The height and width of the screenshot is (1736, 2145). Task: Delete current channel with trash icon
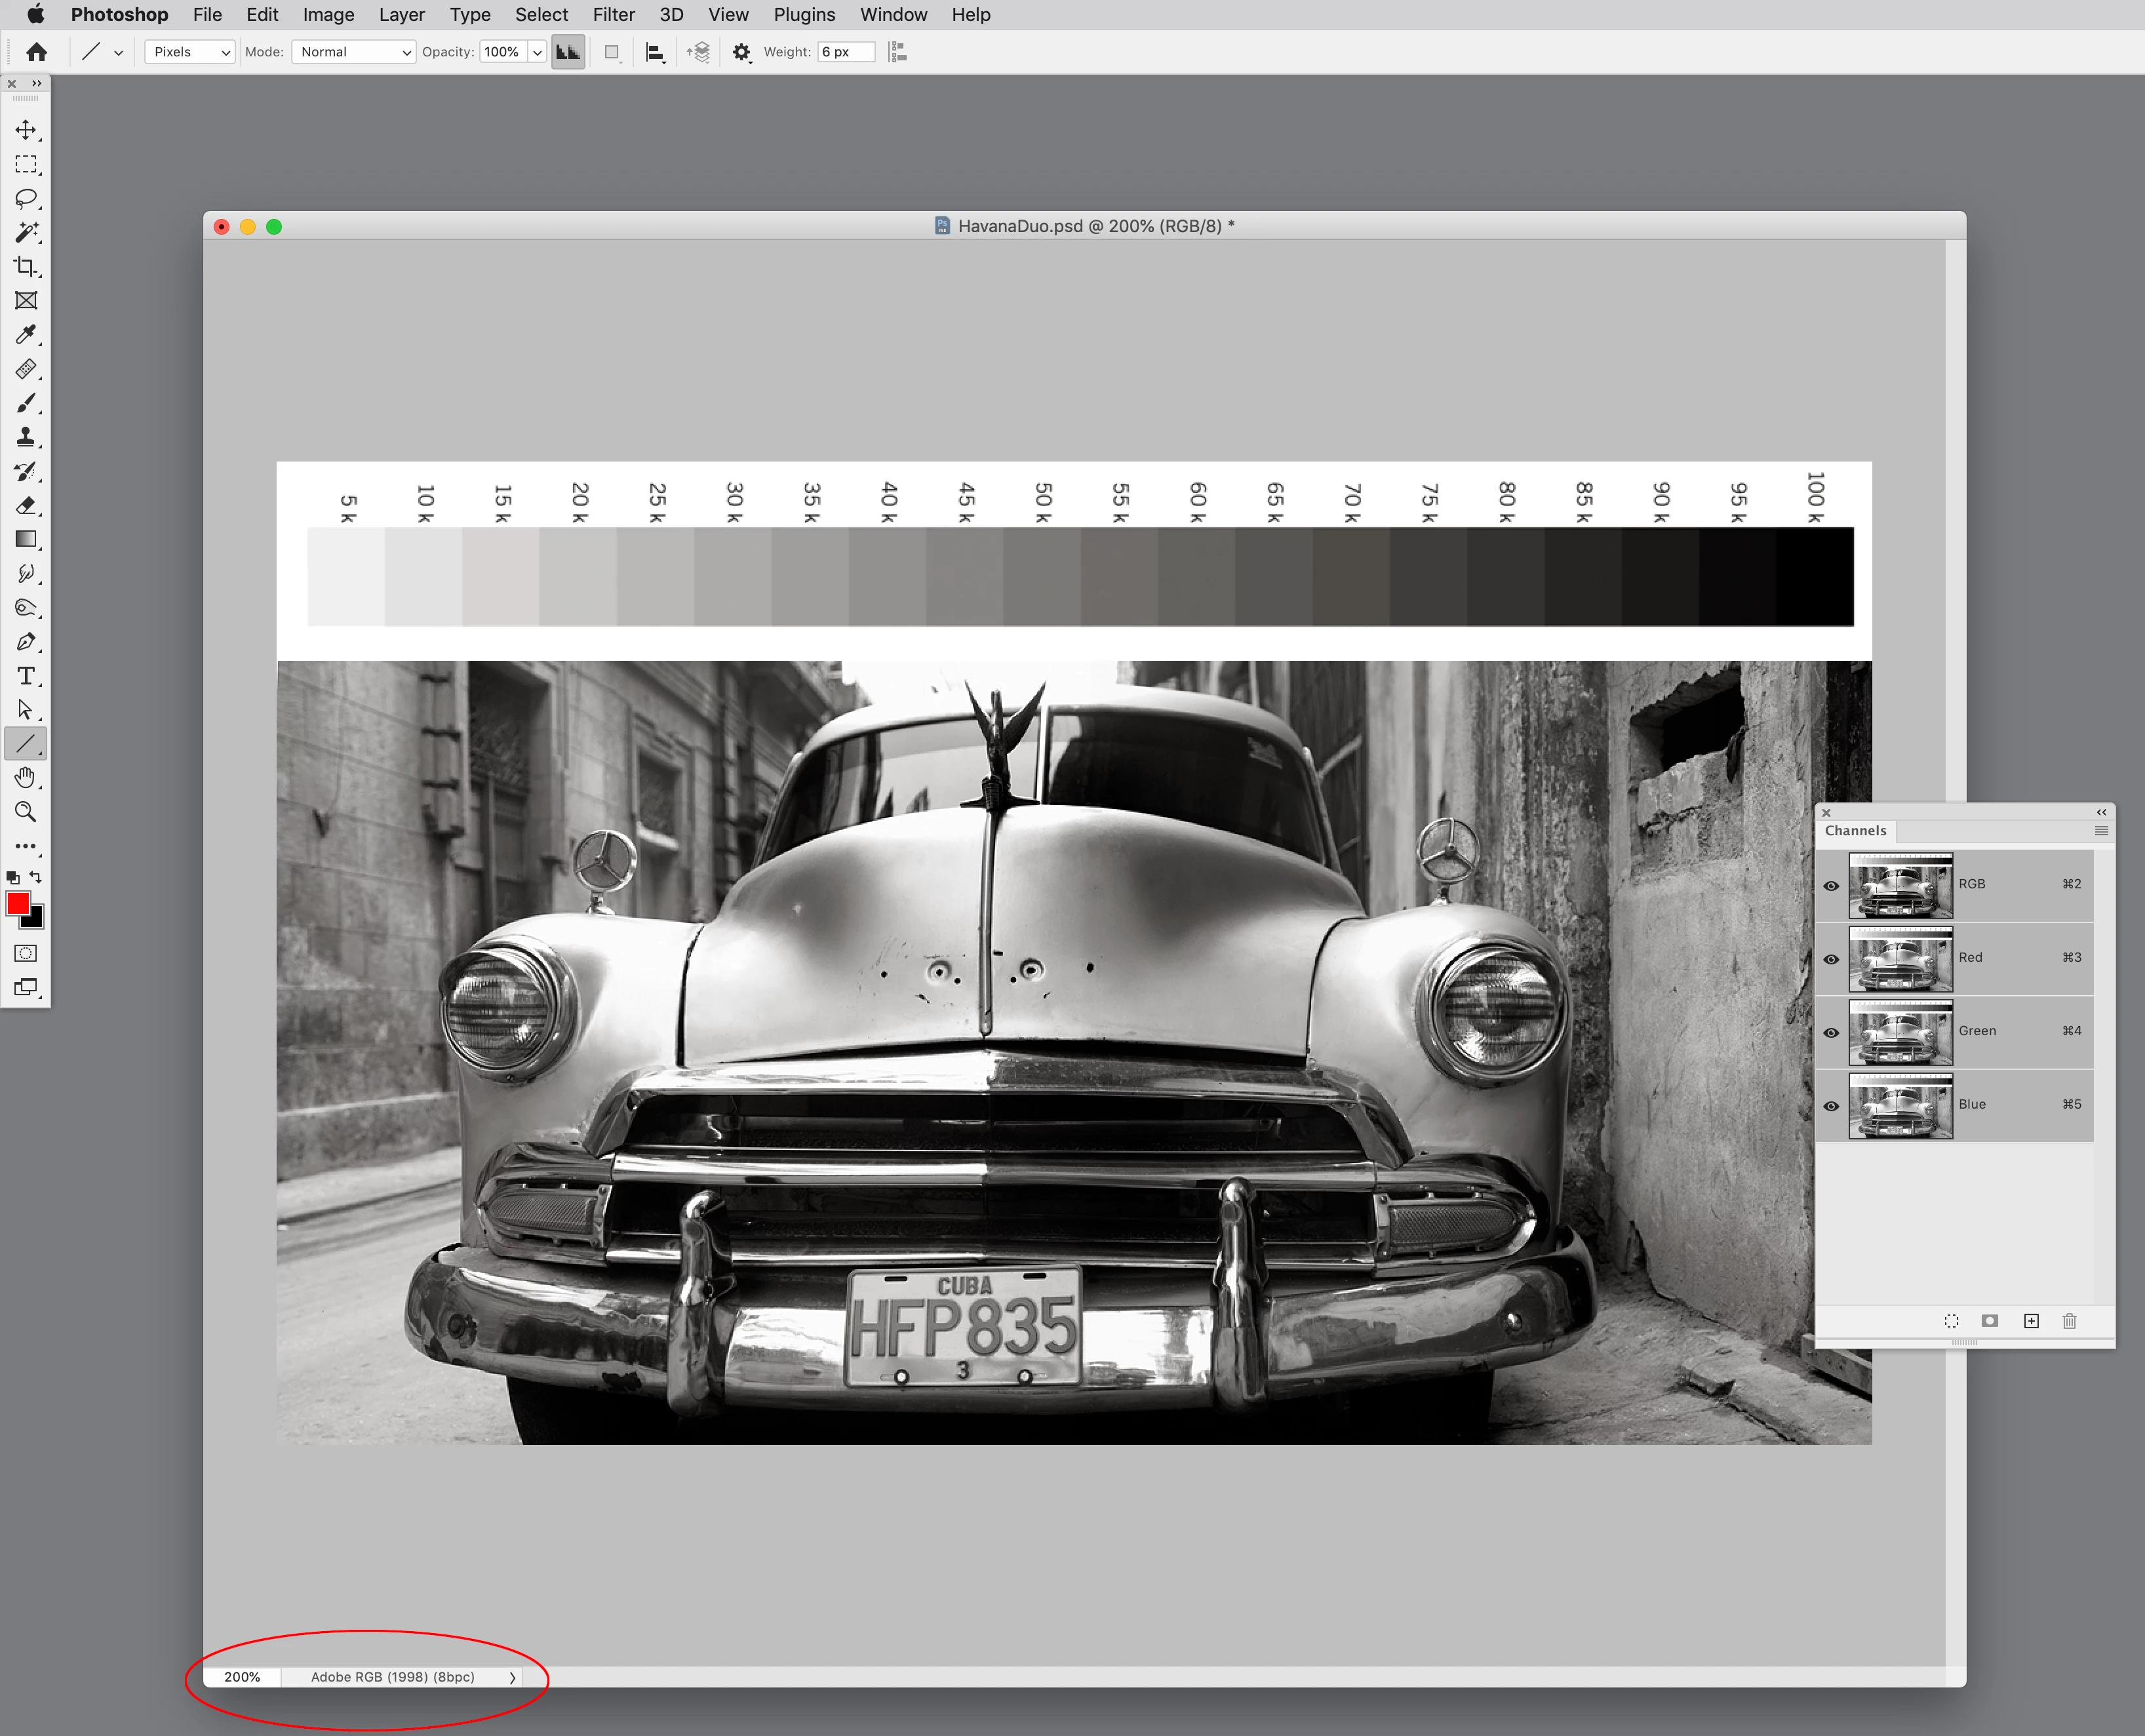pos(2069,1321)
